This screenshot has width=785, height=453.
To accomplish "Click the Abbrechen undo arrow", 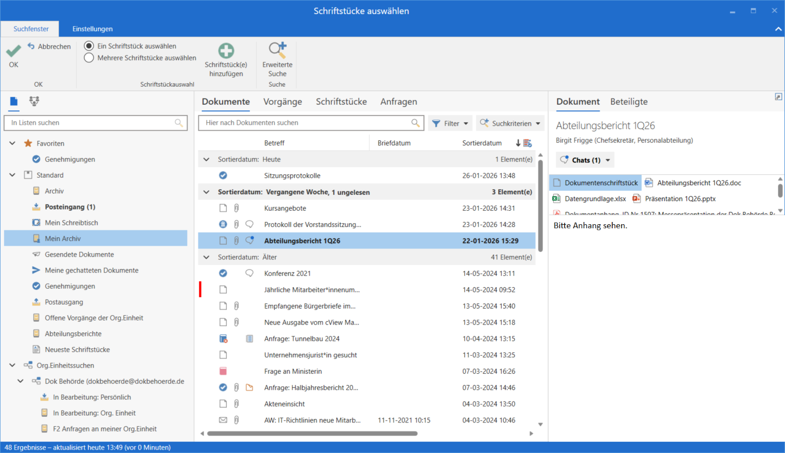I will [x=31, y=46].
